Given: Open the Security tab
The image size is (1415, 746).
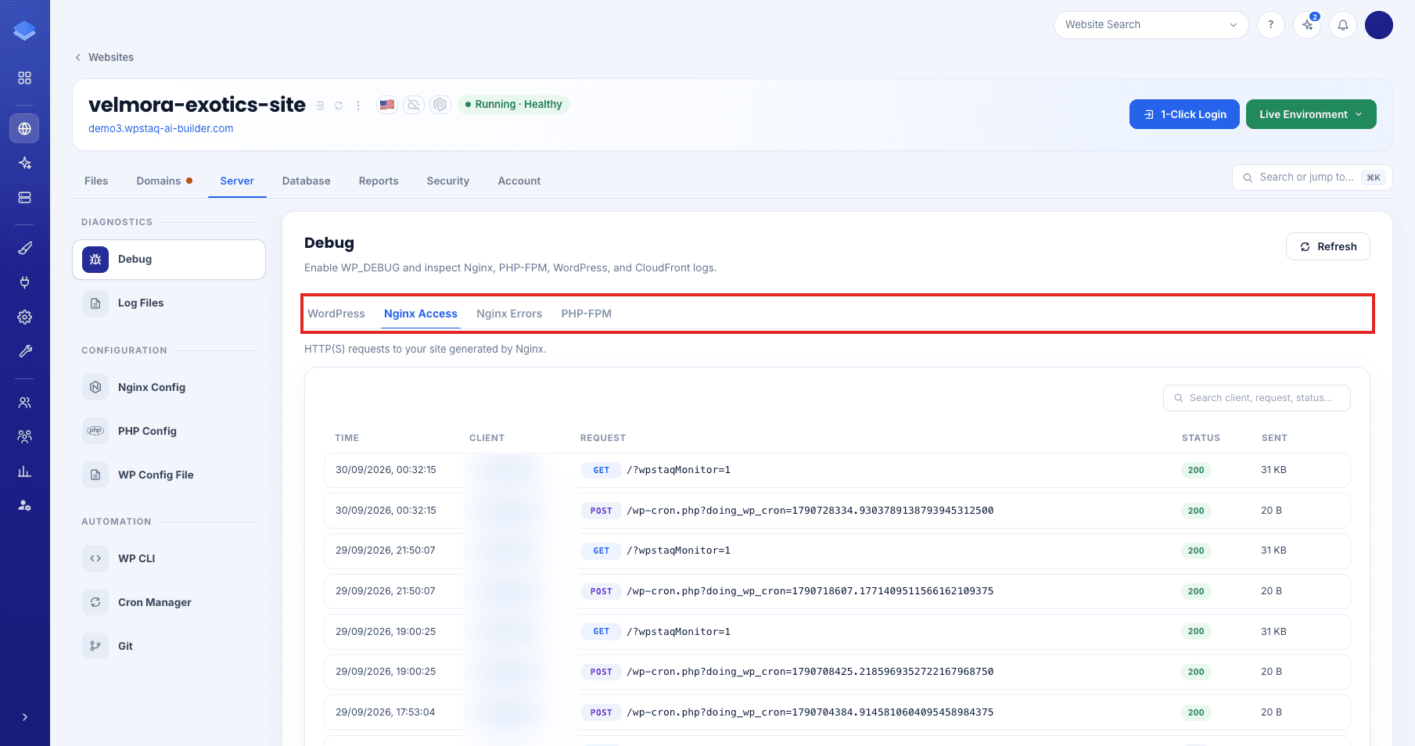Looking at the screenshot, I should [x=448, y=181].
